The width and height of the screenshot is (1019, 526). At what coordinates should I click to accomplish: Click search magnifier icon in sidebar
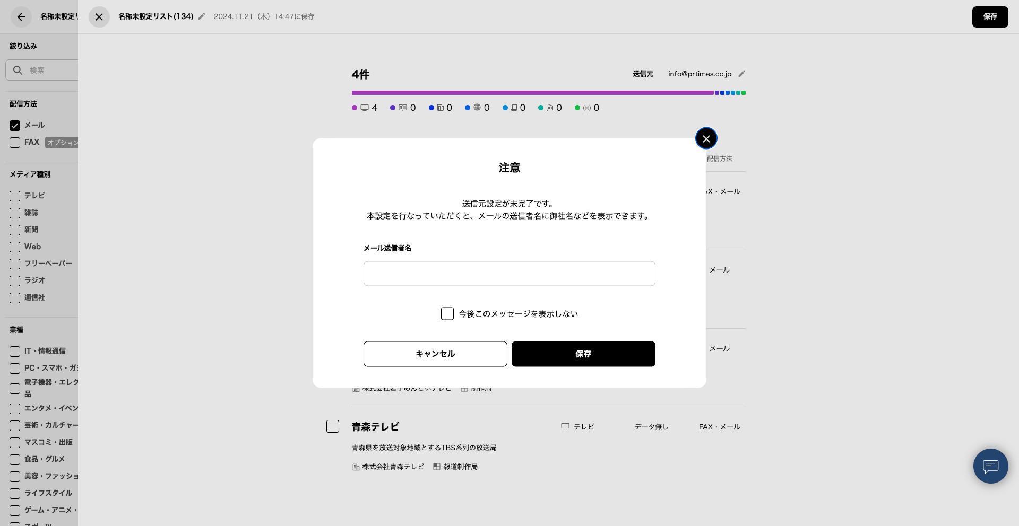18,70
